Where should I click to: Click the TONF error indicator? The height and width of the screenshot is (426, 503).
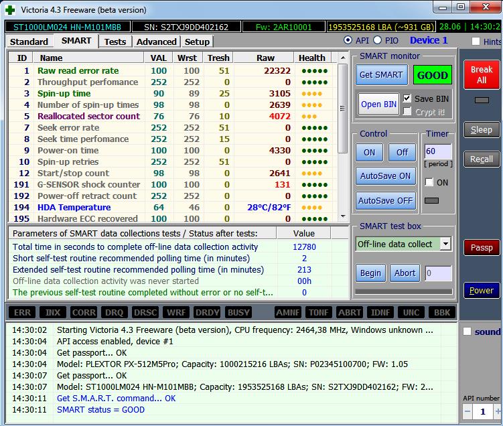point(319,312)
